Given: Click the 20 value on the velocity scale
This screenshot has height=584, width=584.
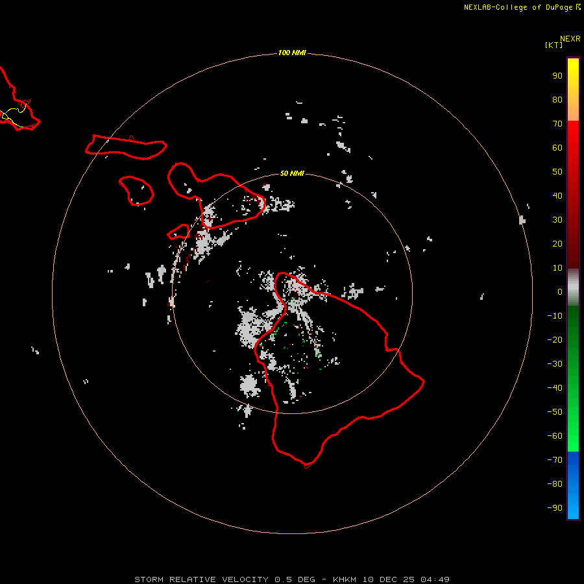Looking at the screenshot, I should tap(557, 244).
